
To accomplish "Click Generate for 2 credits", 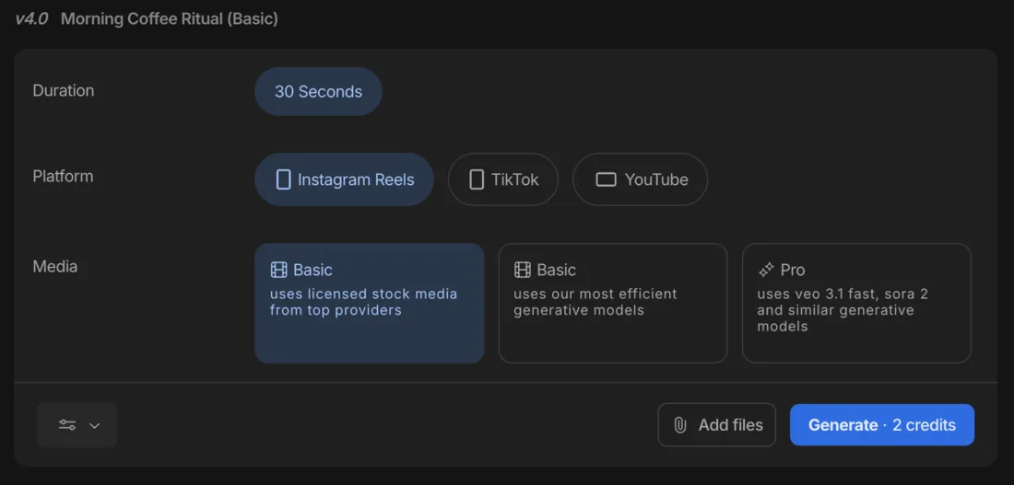I will pyautogui.click(x=882, y=425).
